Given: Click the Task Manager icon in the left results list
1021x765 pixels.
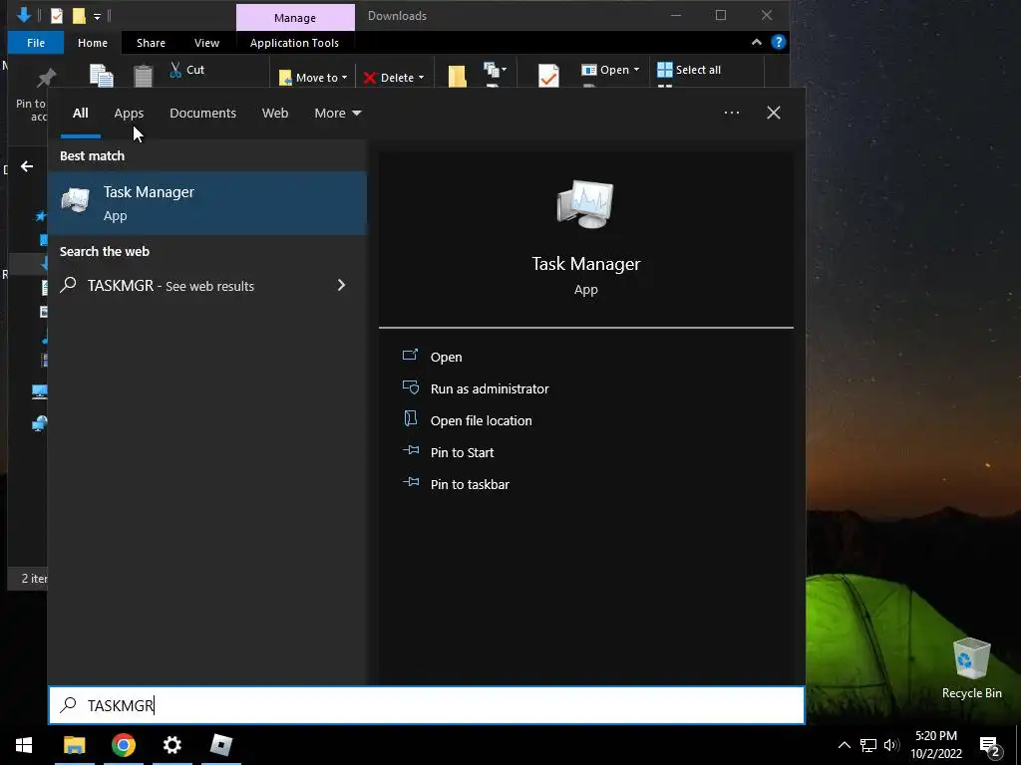Looking at the screenshot, I should 76,200.
